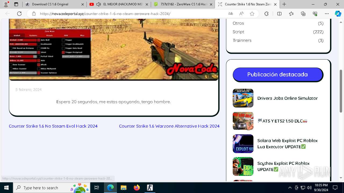Show hidden system tray icons
The image size is (344, 193).
tap(290, 188)
